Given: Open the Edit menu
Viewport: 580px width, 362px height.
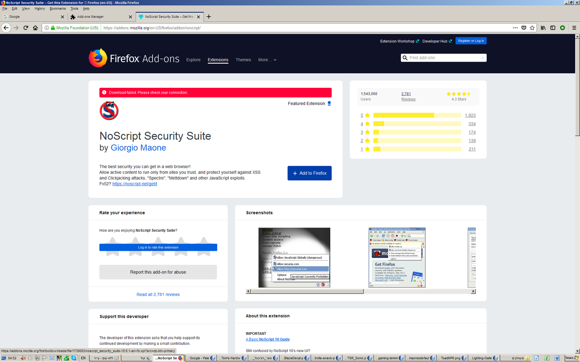Looking at the screenshot, I should click(x=15, y=9).
